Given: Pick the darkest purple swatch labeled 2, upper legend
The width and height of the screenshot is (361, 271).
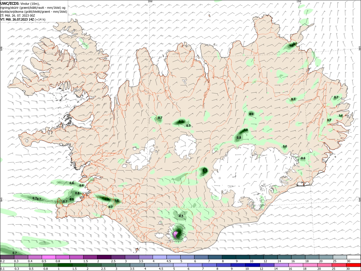Looking at the screenshot, I should pos(104,257).
